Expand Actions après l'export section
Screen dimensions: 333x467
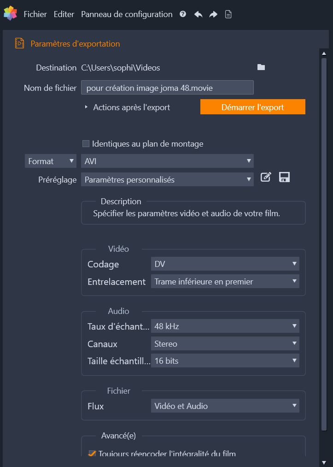[x=86, y=107]
